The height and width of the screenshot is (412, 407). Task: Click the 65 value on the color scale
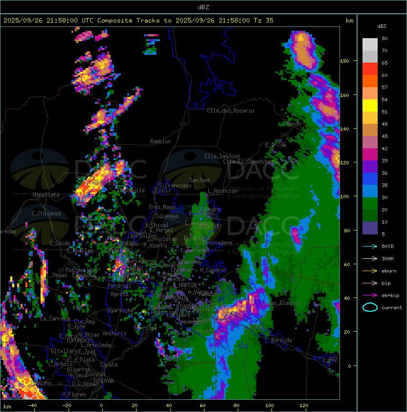[384, 63]
